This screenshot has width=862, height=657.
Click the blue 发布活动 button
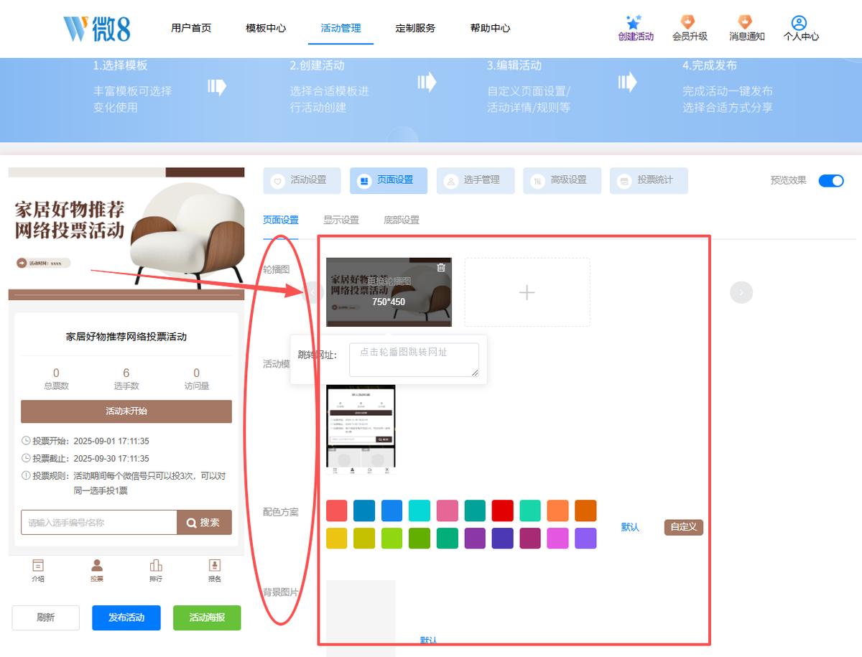pyautogui.click(x=126, y=618)
